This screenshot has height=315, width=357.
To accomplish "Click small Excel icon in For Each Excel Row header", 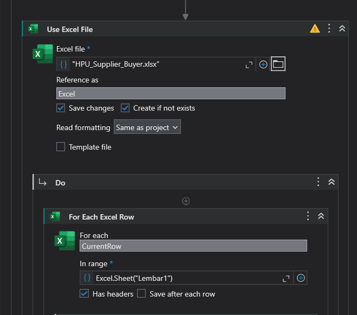I will [x=55, y=216].
